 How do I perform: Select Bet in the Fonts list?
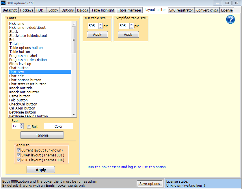click(x=40, y=39)
